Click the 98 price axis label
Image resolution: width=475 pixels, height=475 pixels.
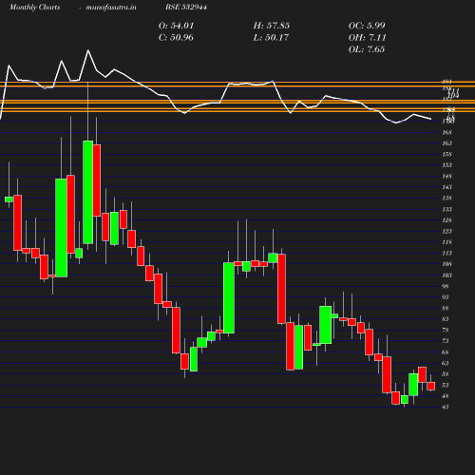[446, 286]
